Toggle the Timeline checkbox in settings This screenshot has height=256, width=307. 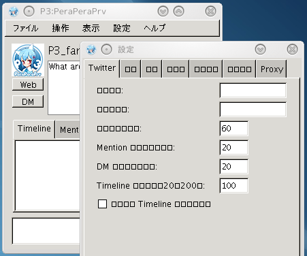tap(102, 204)
